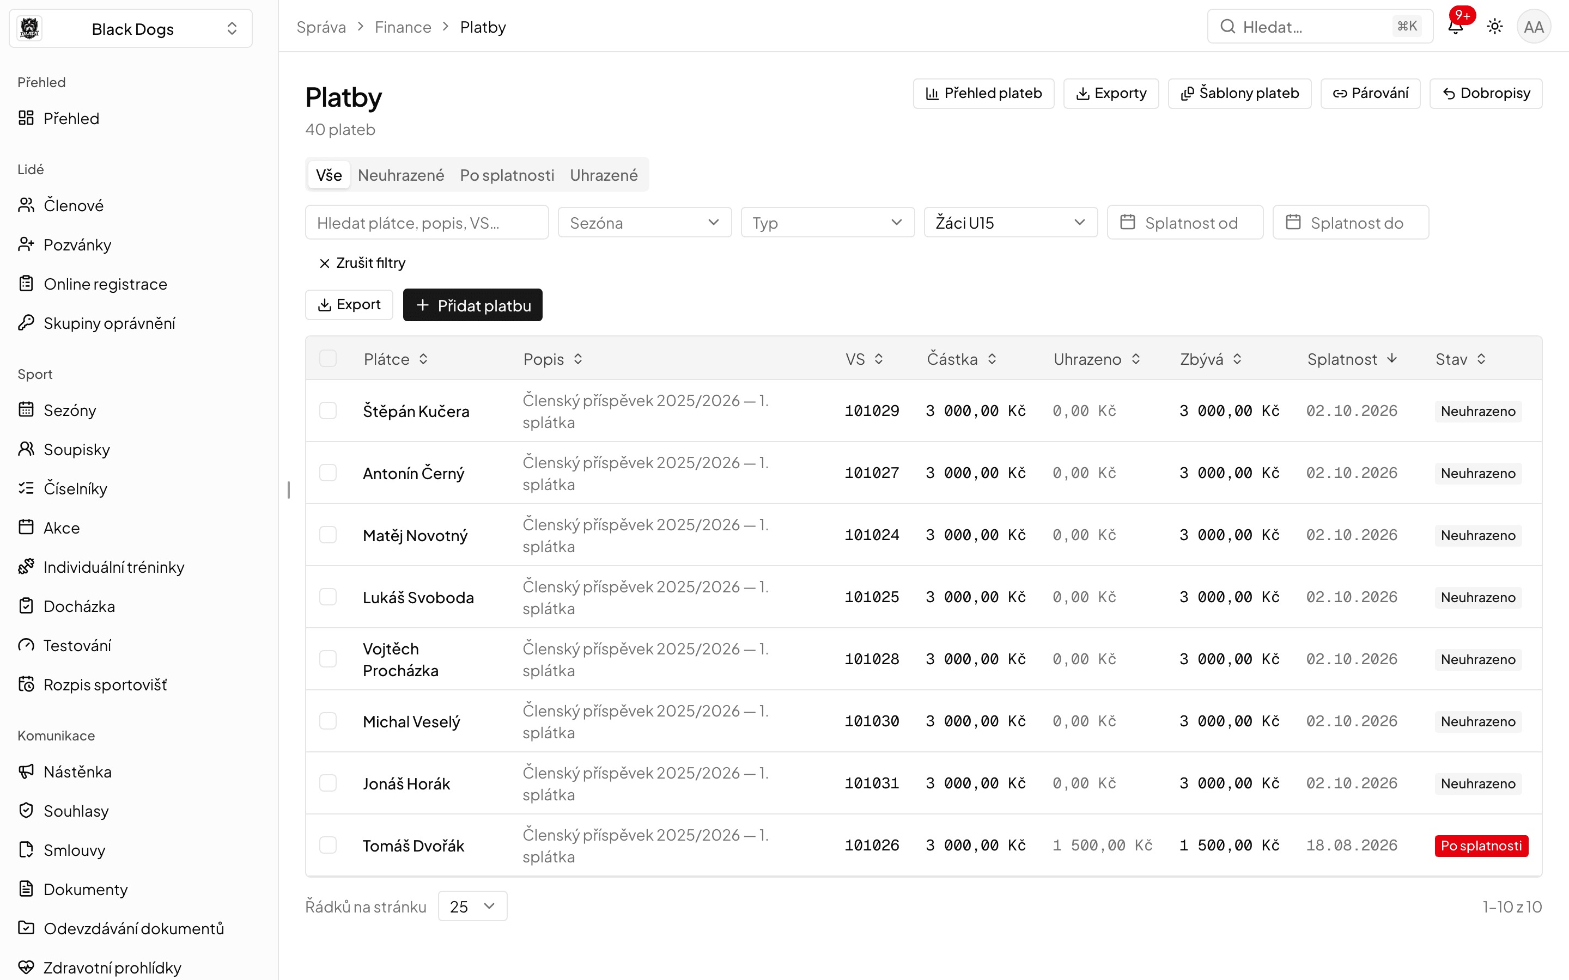Change rows per page from 25

pyautogui.click(x=472, y=906)
